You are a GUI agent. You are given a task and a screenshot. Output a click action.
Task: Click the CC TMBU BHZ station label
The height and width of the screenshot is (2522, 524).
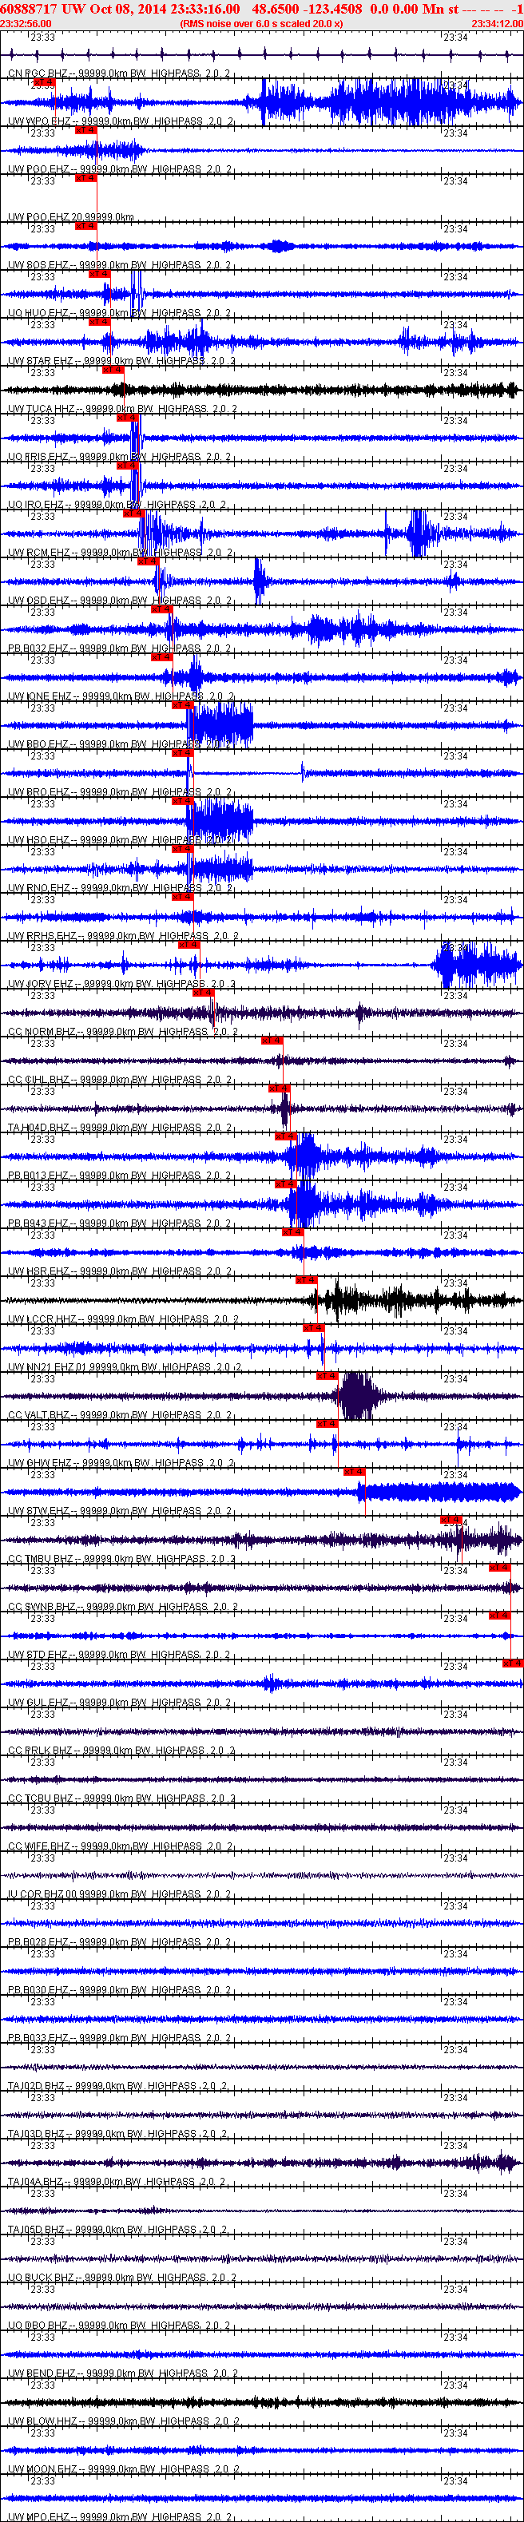coord(121,1560)
